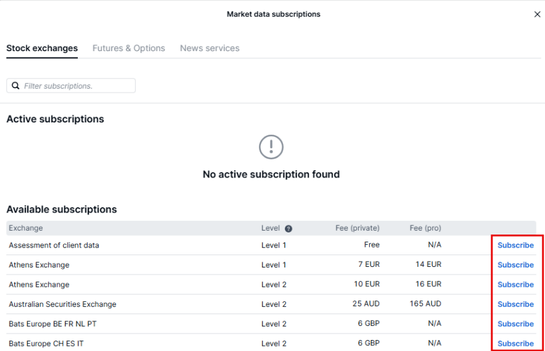This screenshot has width=545, height=351.
Task: Subscribe to Bats Europe CH ES IT
Action: tap(515, 343)
